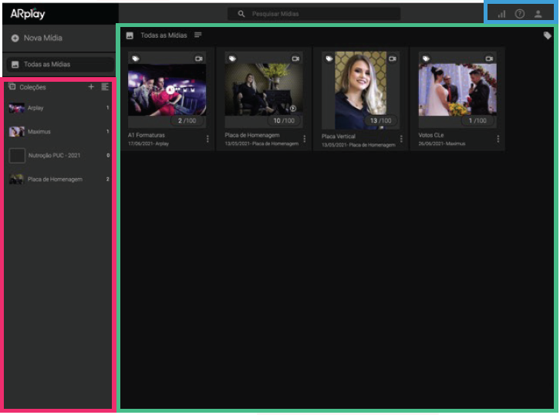
Task: Click the Maximus collection thumbnail
Action: (16, 132)
